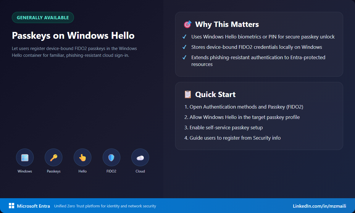Click step 3 Enable self-service passkey setup
This screenshot has height=213, width=355.
pyautogui.click(x=224, y=128)
